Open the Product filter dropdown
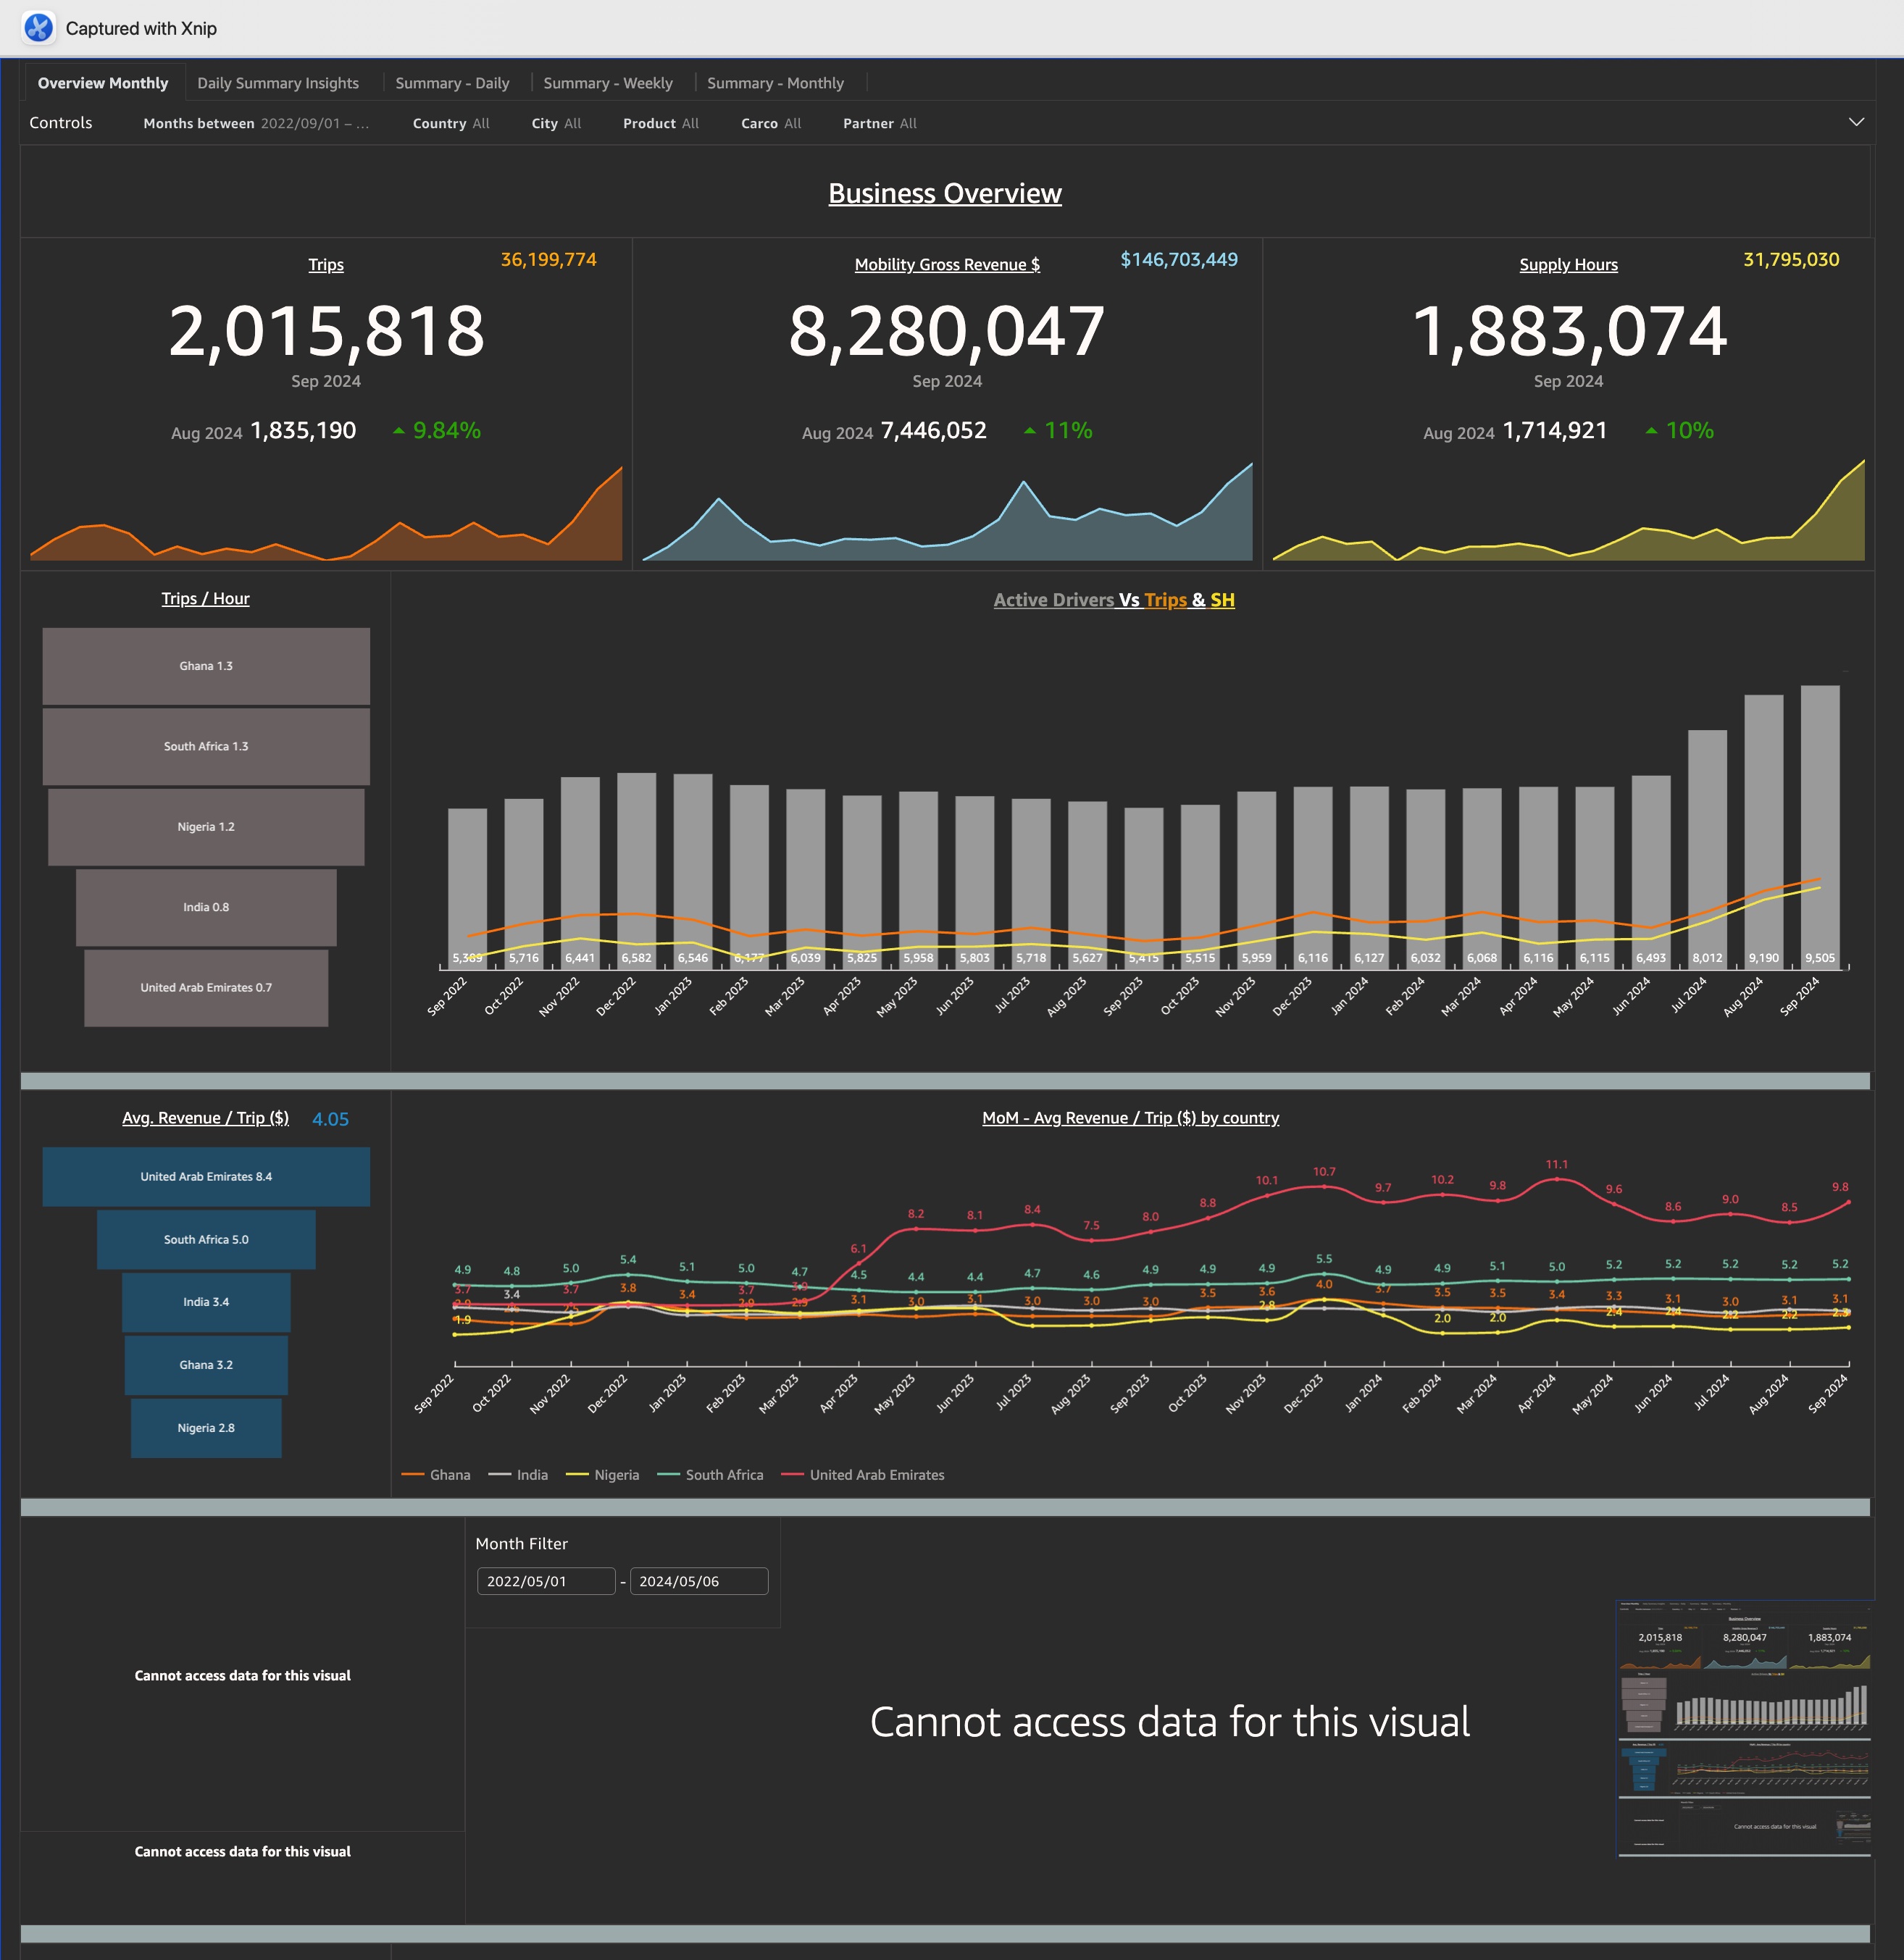Image resolution: width=1904 pixels, height=1960 pixels. click(661, 123)
